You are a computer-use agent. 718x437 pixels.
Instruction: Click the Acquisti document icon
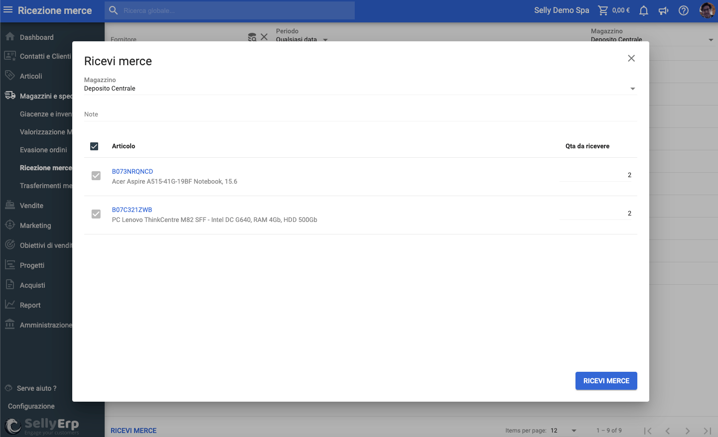(x=10, y=284)
